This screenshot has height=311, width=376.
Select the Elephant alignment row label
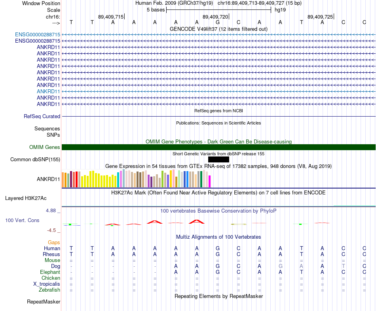point(50,272)
